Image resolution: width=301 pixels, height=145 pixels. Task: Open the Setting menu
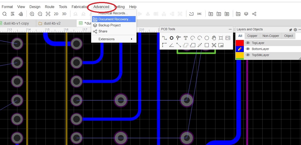(119, 7)
